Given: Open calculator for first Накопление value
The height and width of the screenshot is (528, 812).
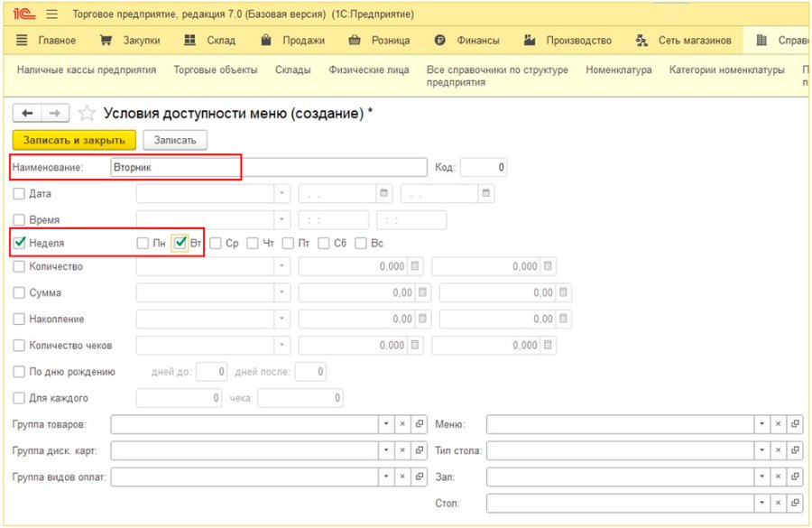Looking at the screenshot, I should [x=422, y=319].
